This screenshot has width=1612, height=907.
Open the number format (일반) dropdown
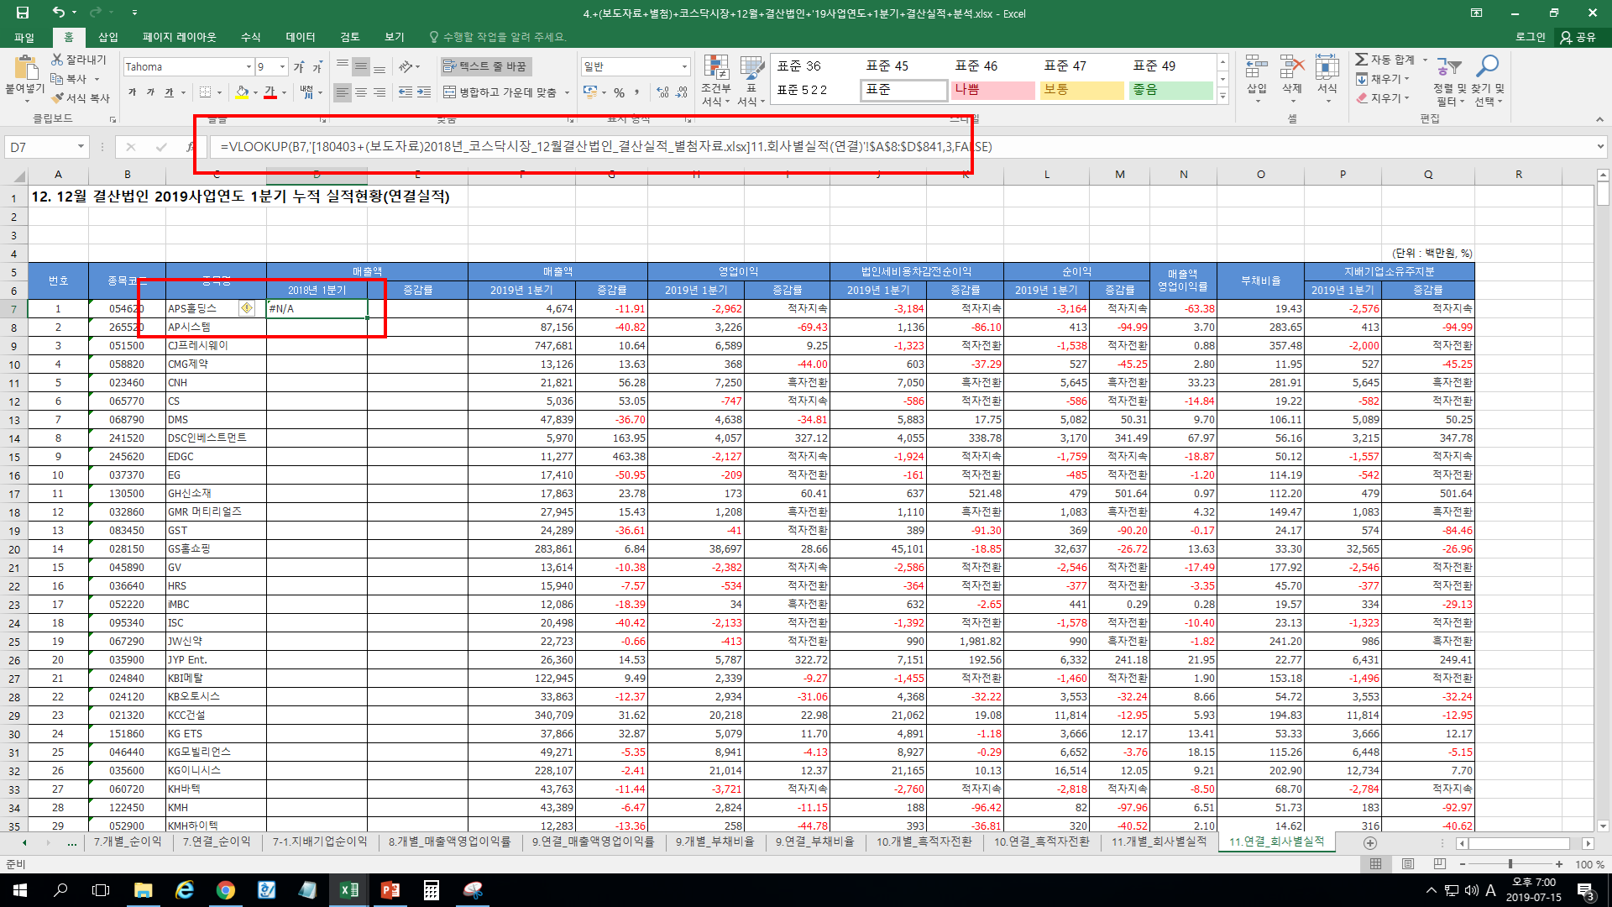coord(684,67)
